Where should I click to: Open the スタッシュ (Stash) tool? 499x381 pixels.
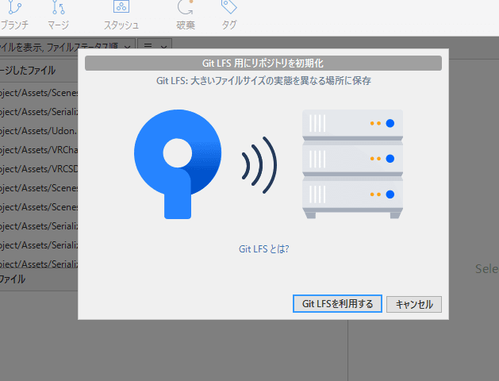pos(121,10)
